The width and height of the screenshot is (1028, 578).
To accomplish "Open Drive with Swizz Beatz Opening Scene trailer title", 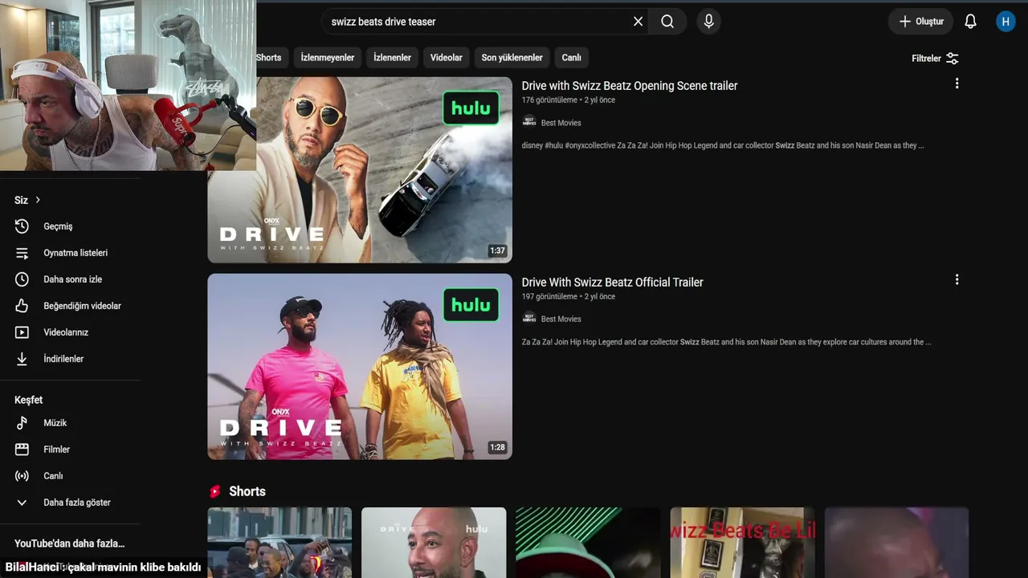I will pyautogui.click(x=630, y=86).
